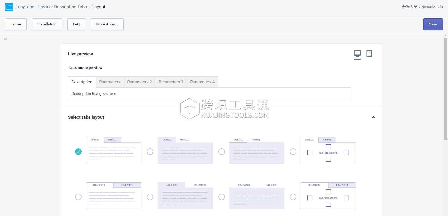Click the normal custom borders layout thumbnail
This screenshot has height=216, width=448.
[x=328, y=150]
